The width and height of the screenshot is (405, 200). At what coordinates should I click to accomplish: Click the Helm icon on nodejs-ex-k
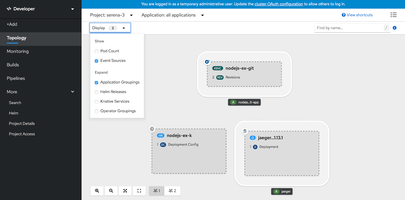coord(152,129)
